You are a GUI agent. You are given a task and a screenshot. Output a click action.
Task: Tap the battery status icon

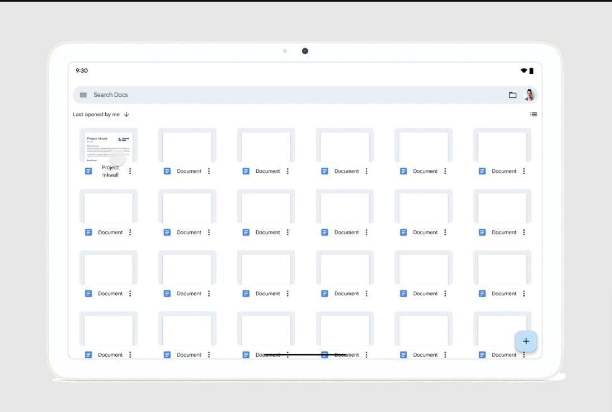531,71
